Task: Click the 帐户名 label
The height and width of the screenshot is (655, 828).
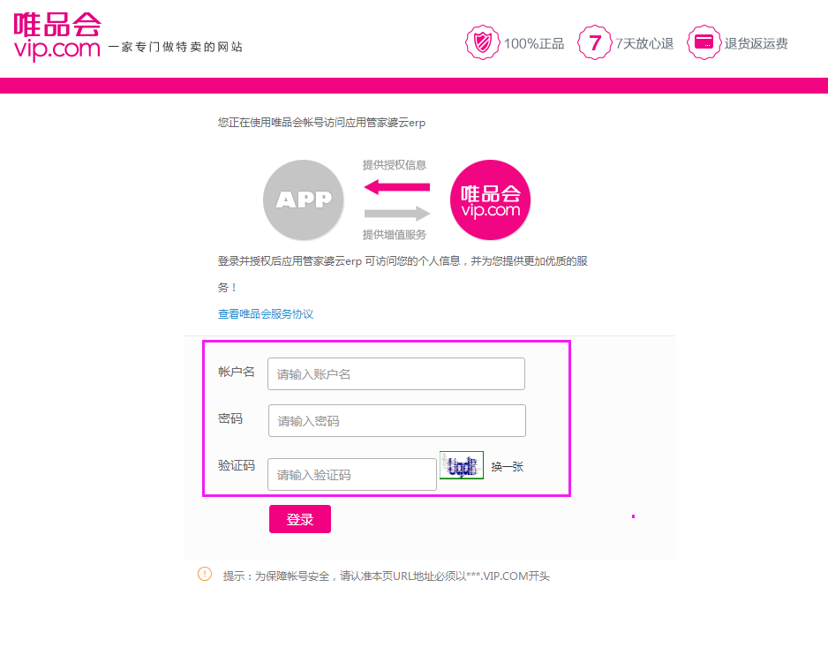Action: tap(237, 372)
